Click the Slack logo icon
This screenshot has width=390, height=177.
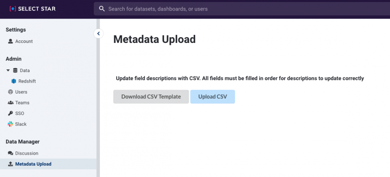coord(11,124)
